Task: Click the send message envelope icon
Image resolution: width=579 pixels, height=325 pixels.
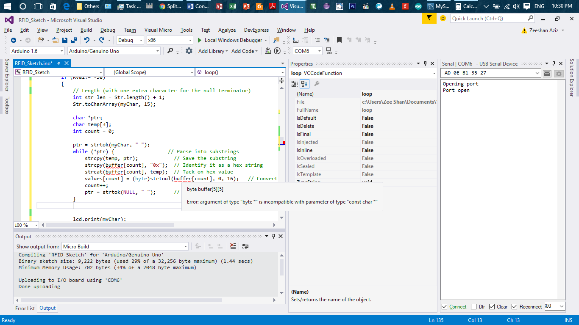Action: (547, 73)
